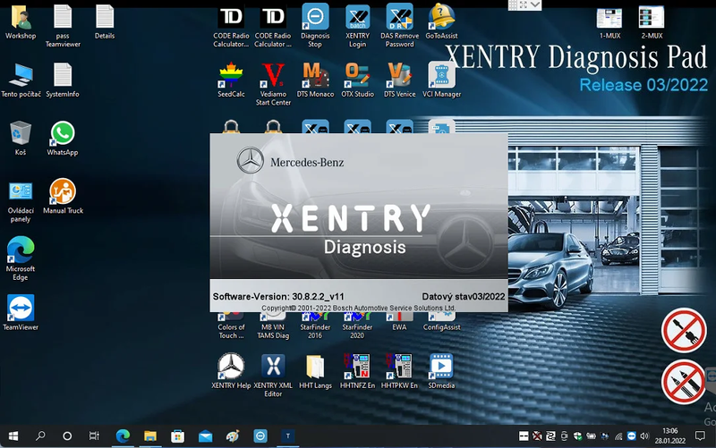
Task: Open DAS Remove Password shortcut
Action: (x=399, y=26)
